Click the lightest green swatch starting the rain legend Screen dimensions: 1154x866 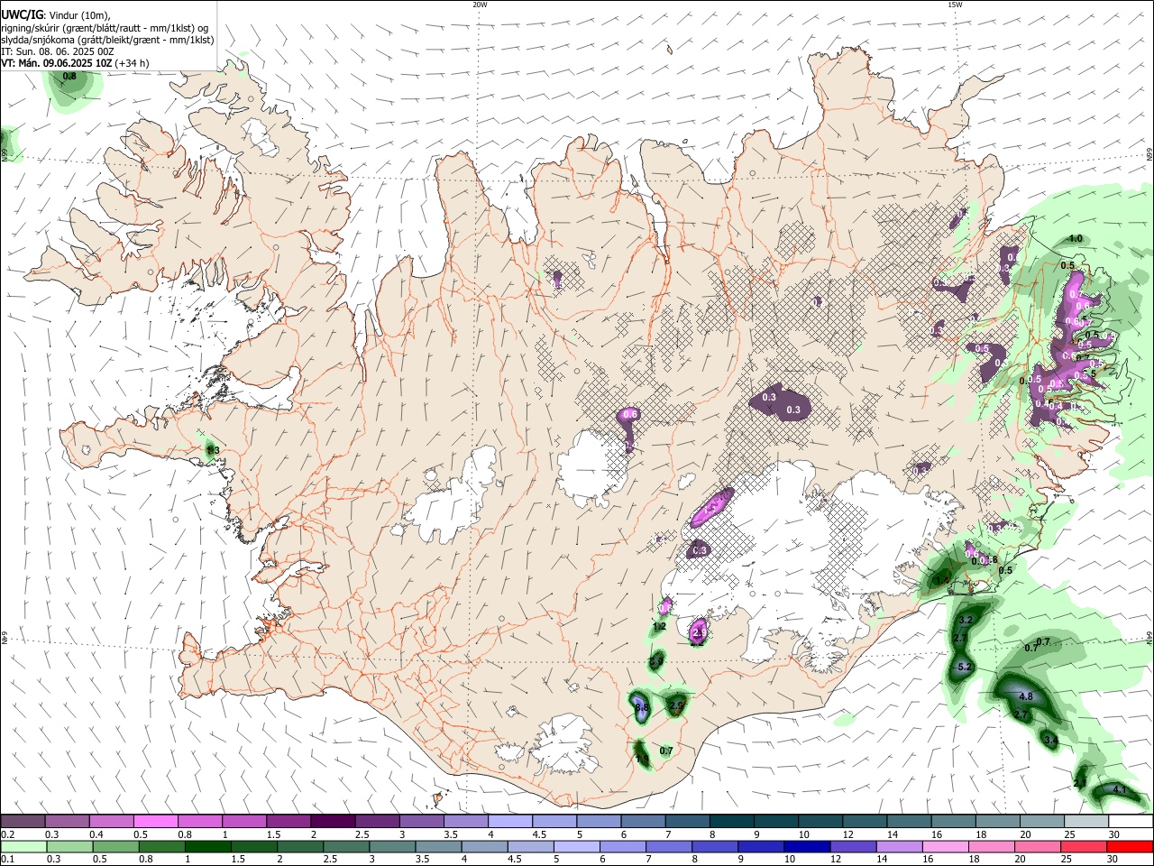tap(23, 847)
